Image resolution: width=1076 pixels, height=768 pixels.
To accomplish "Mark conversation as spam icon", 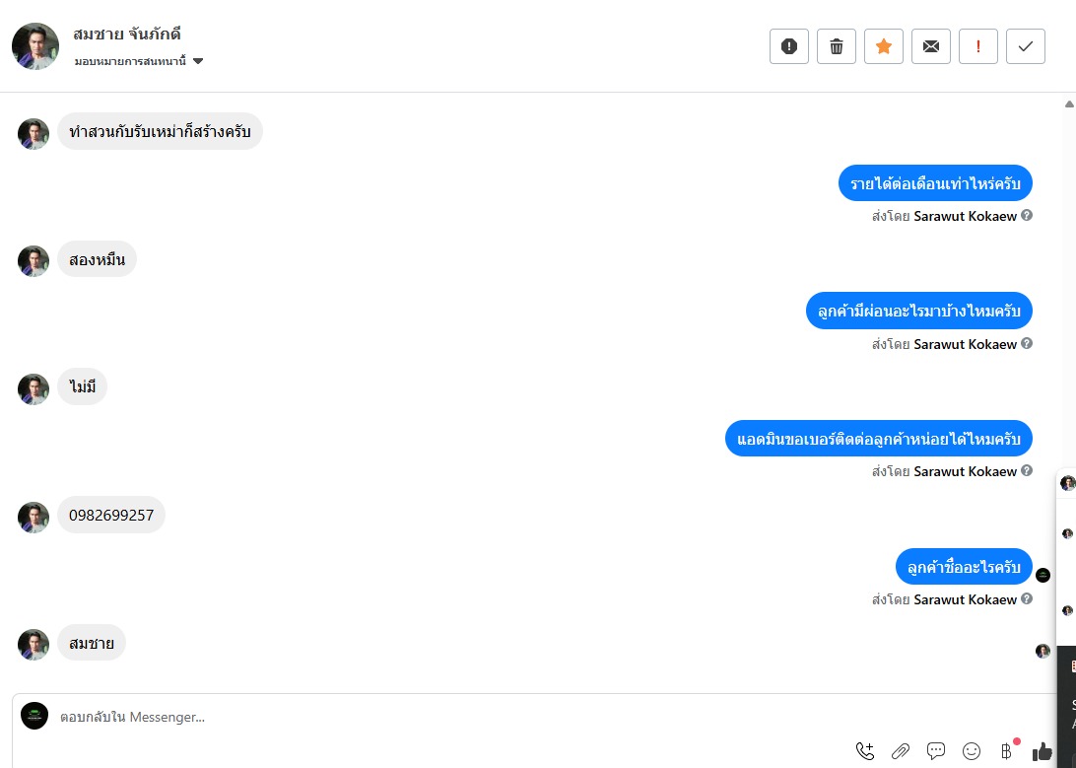I will click(x=789, y=46).
